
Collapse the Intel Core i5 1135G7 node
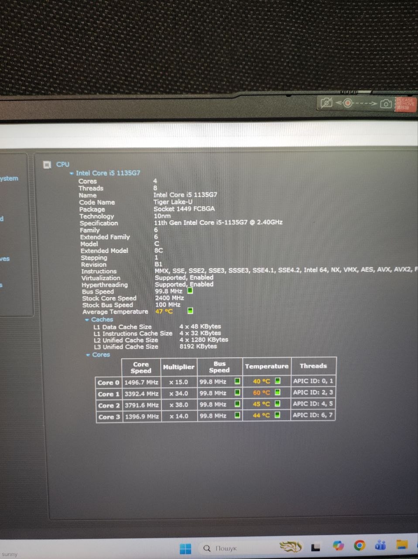72,173
